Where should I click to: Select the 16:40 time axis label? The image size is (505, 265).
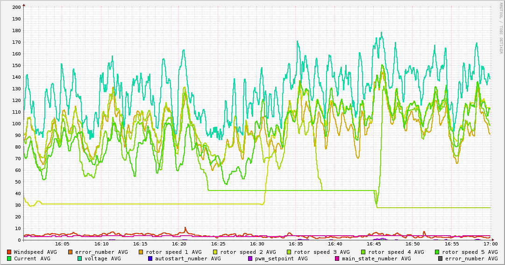click(335, 244)
